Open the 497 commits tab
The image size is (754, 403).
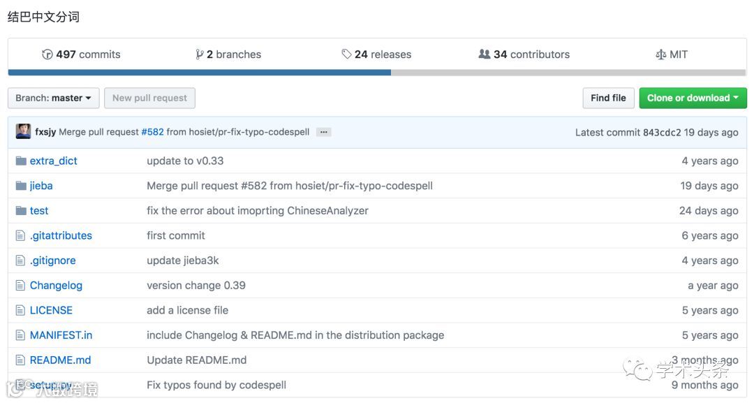[81, 54]
